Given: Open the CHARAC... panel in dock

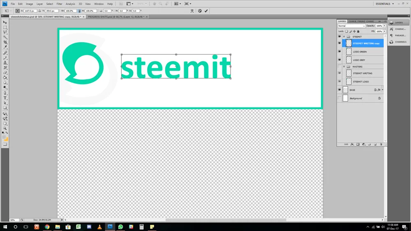Looking at the screenshot, I should pyautogui.click(x=398, y=29).
